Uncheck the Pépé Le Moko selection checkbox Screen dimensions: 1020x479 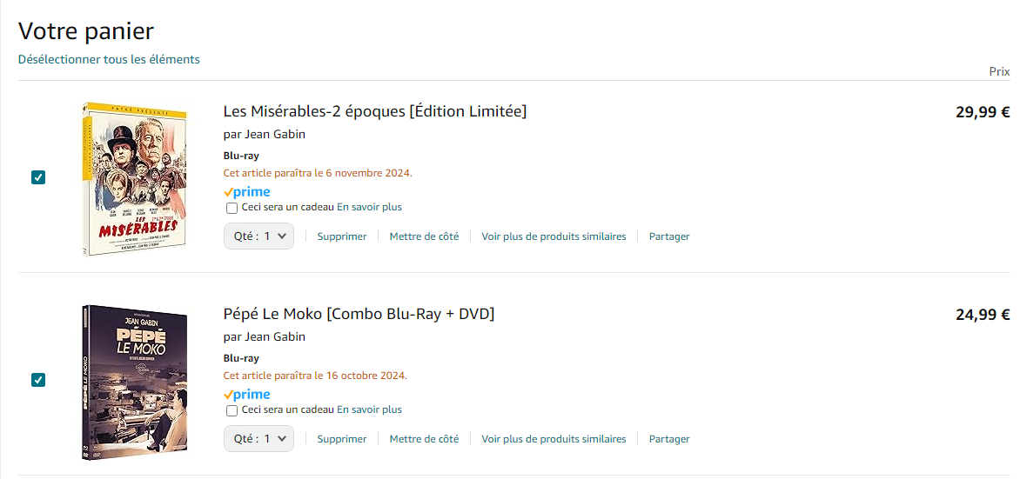(x=38, y=380)
